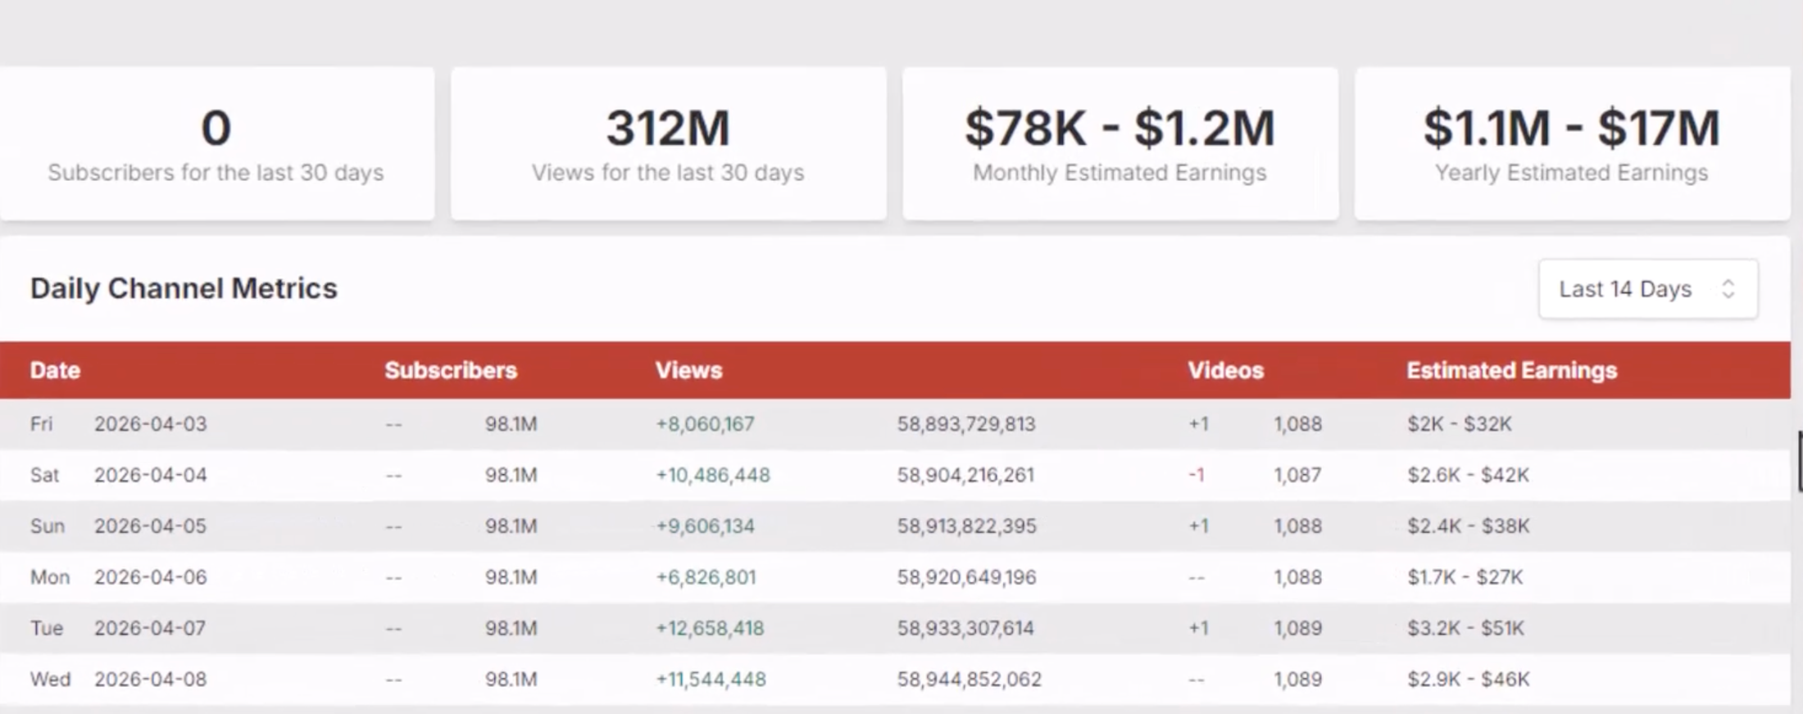This screenshot has height=714, width=1803.
Task: Click the Videos column header
Action: (x=1226, y=371)
